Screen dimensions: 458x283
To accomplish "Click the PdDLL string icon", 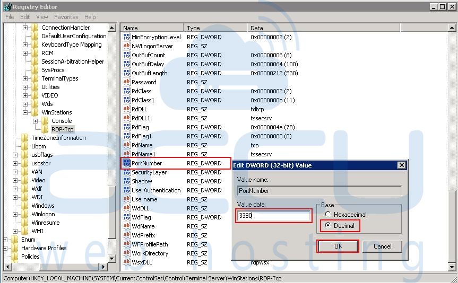I will pos(126,109).
